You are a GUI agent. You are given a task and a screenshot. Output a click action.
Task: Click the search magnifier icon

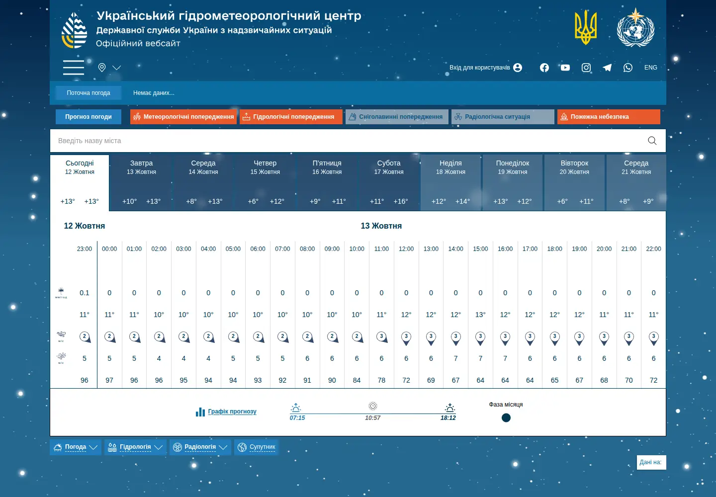tap(652, 141)
